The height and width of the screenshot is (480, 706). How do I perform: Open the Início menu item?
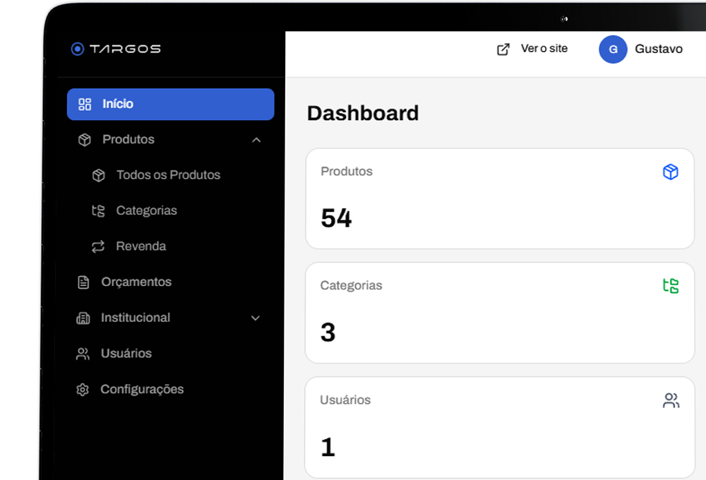170,104
